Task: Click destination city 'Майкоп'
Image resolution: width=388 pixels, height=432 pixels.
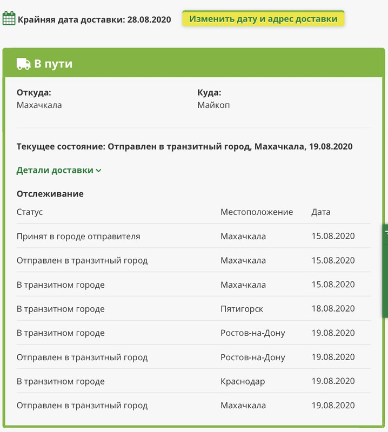Action: pyautogui.click(x=213, y=105)
